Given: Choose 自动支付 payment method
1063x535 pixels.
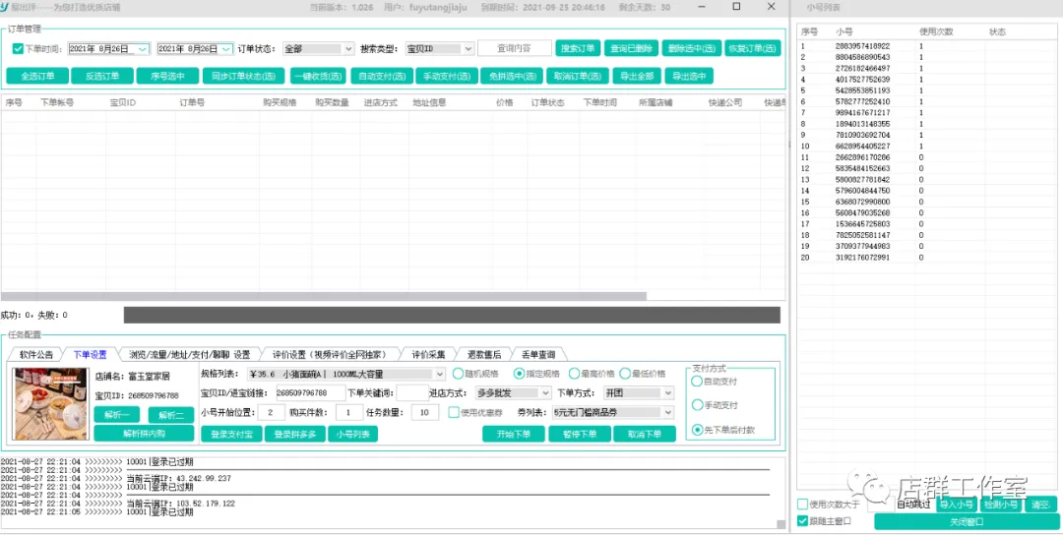Looking at the screenshot, I should click(x=697, y=382).
